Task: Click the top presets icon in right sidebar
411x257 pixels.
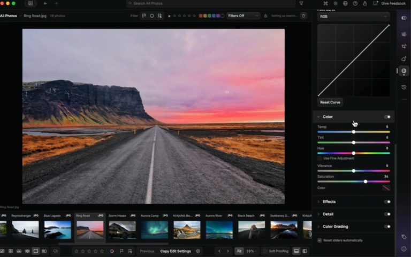Action: pos(404,18)
